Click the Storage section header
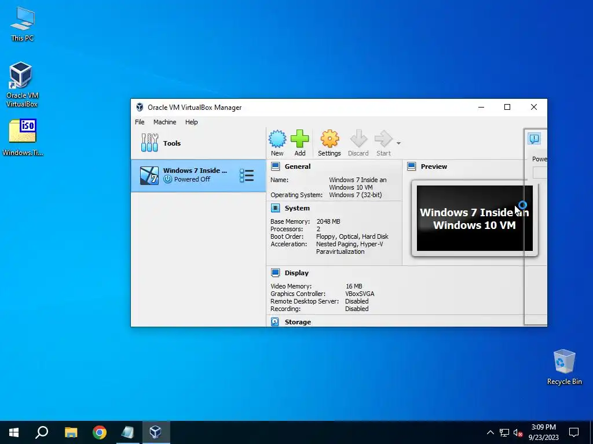Image resolution: width=593 pixels, height=444 pixels. pos(298,322)
